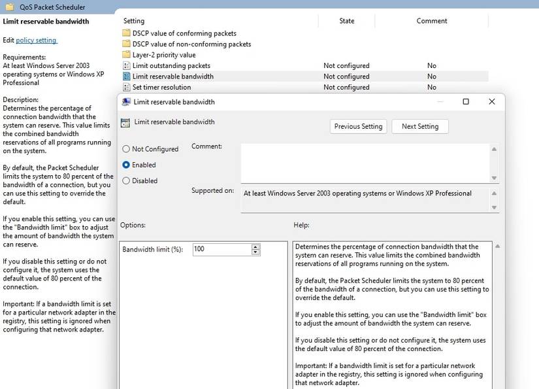Select the Not Configured radio button

click(x=126, y=149)
